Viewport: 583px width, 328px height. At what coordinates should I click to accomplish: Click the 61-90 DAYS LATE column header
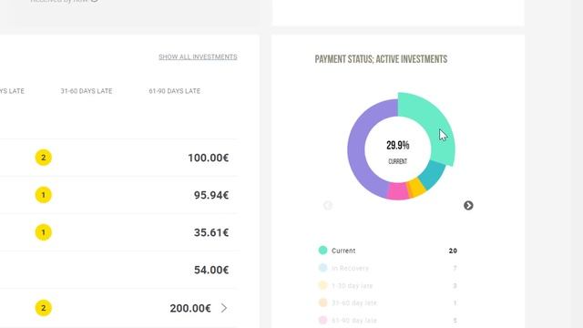point(174,91)
